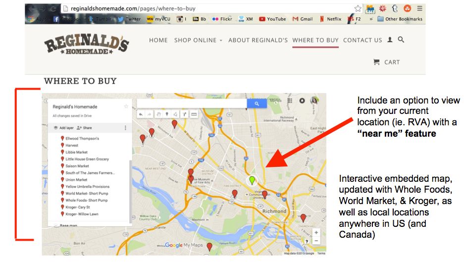This screenshot has height=262, width=464.
Task: Bookmark this page with the star icon
Action: click(x=358, y=8)
